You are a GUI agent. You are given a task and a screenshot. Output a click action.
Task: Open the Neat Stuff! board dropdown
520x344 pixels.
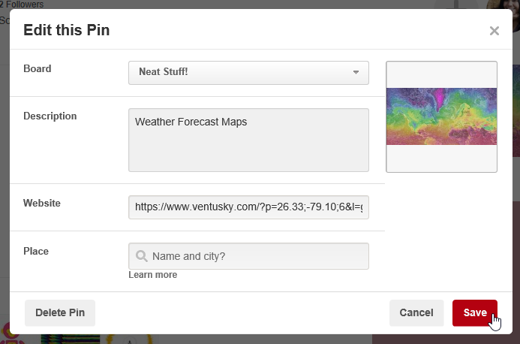pos(248,73)
